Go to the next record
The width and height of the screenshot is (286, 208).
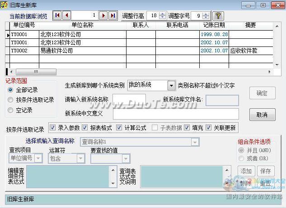[103, 15]
